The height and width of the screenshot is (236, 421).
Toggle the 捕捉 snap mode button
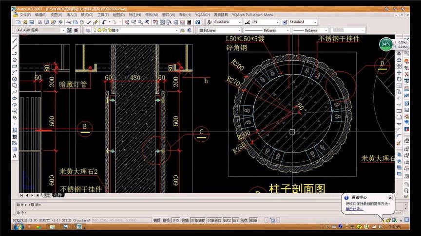(157, 220)
